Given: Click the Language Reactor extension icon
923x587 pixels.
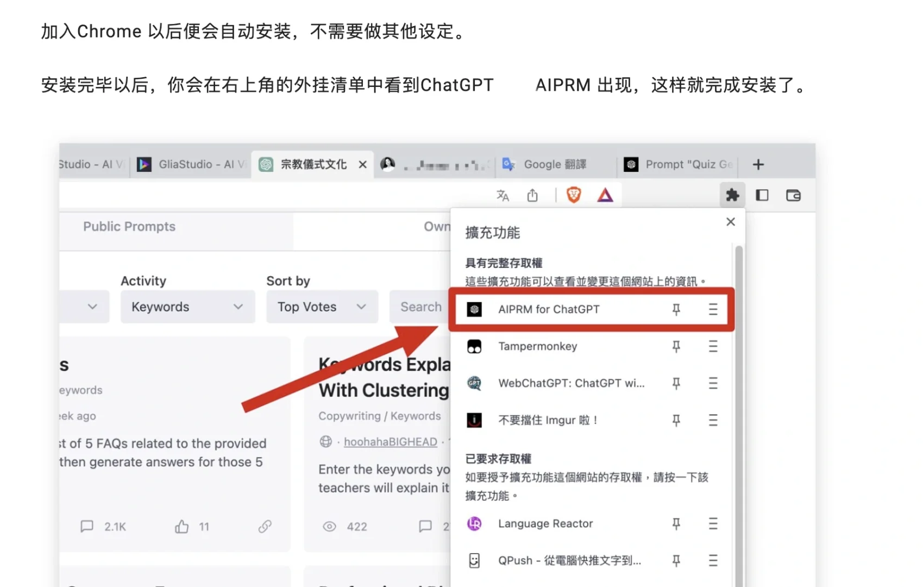Looking at the screenshot, I should 474,523.
